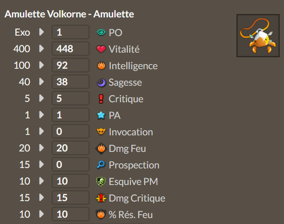Click the PA star icon
The height and width of the screenshot is (224, 284).
[101, 115]
